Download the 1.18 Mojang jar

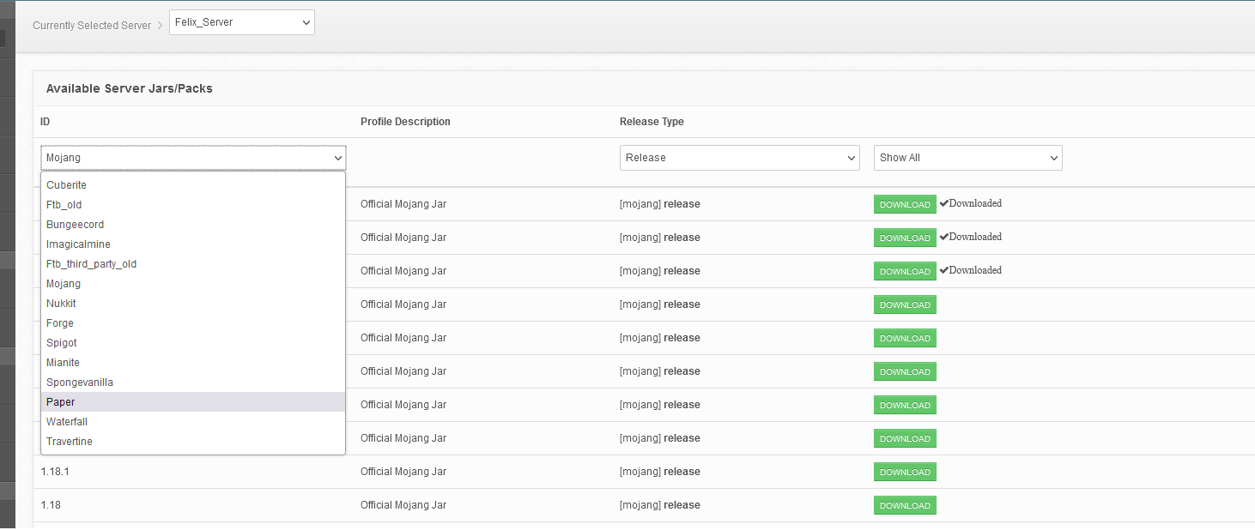click(x=905, y=506)
